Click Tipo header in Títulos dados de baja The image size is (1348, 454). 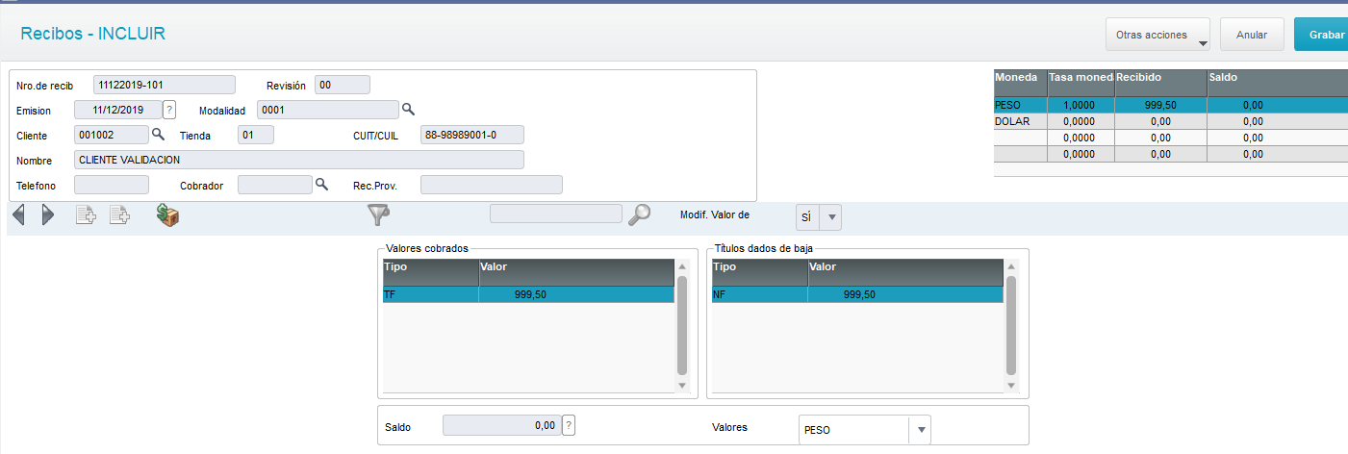[760, 272]
